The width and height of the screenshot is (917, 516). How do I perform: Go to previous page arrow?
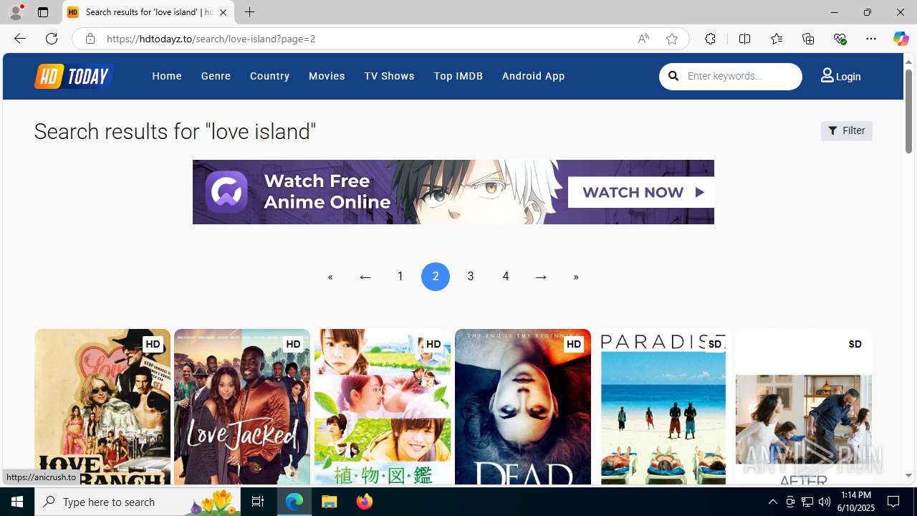[365, 277]
